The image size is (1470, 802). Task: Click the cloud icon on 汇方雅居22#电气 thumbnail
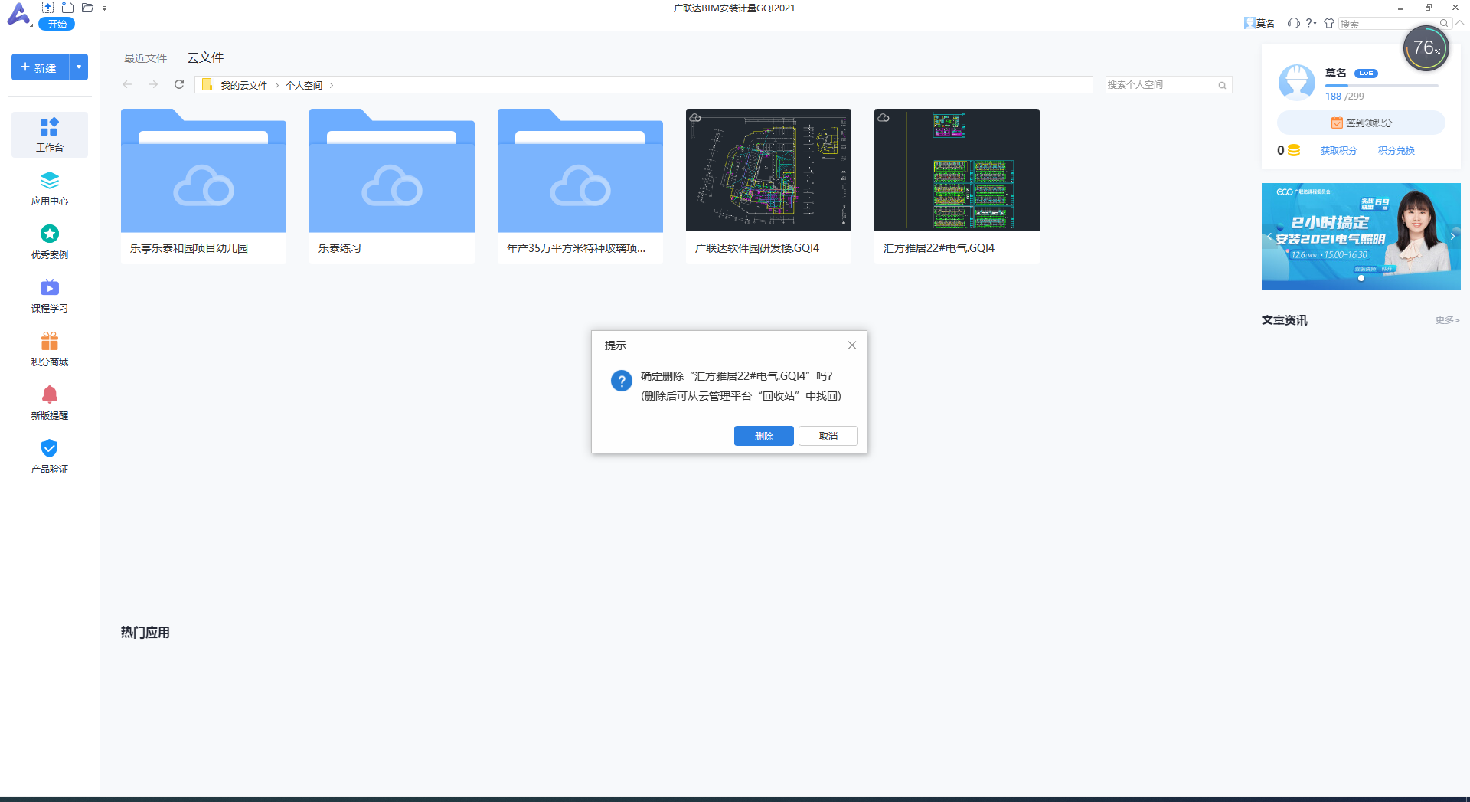[x=884, y=118]
